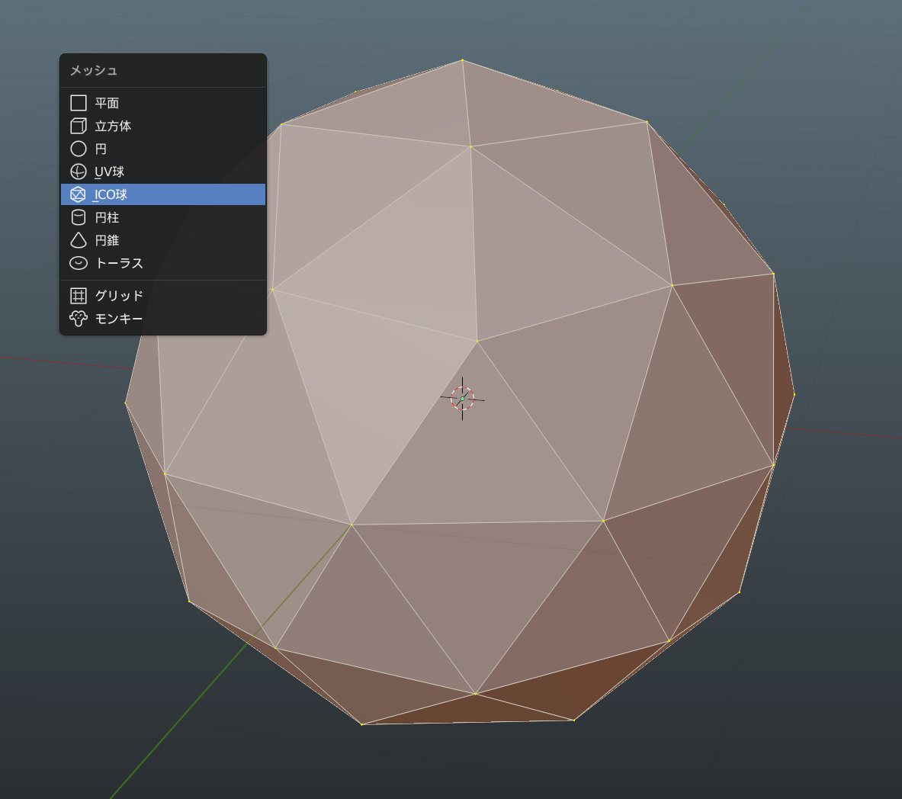This screenshot has height=799, width=902.
Task: Click the torus icon next to トーラス
Action: tap(79, 263)
